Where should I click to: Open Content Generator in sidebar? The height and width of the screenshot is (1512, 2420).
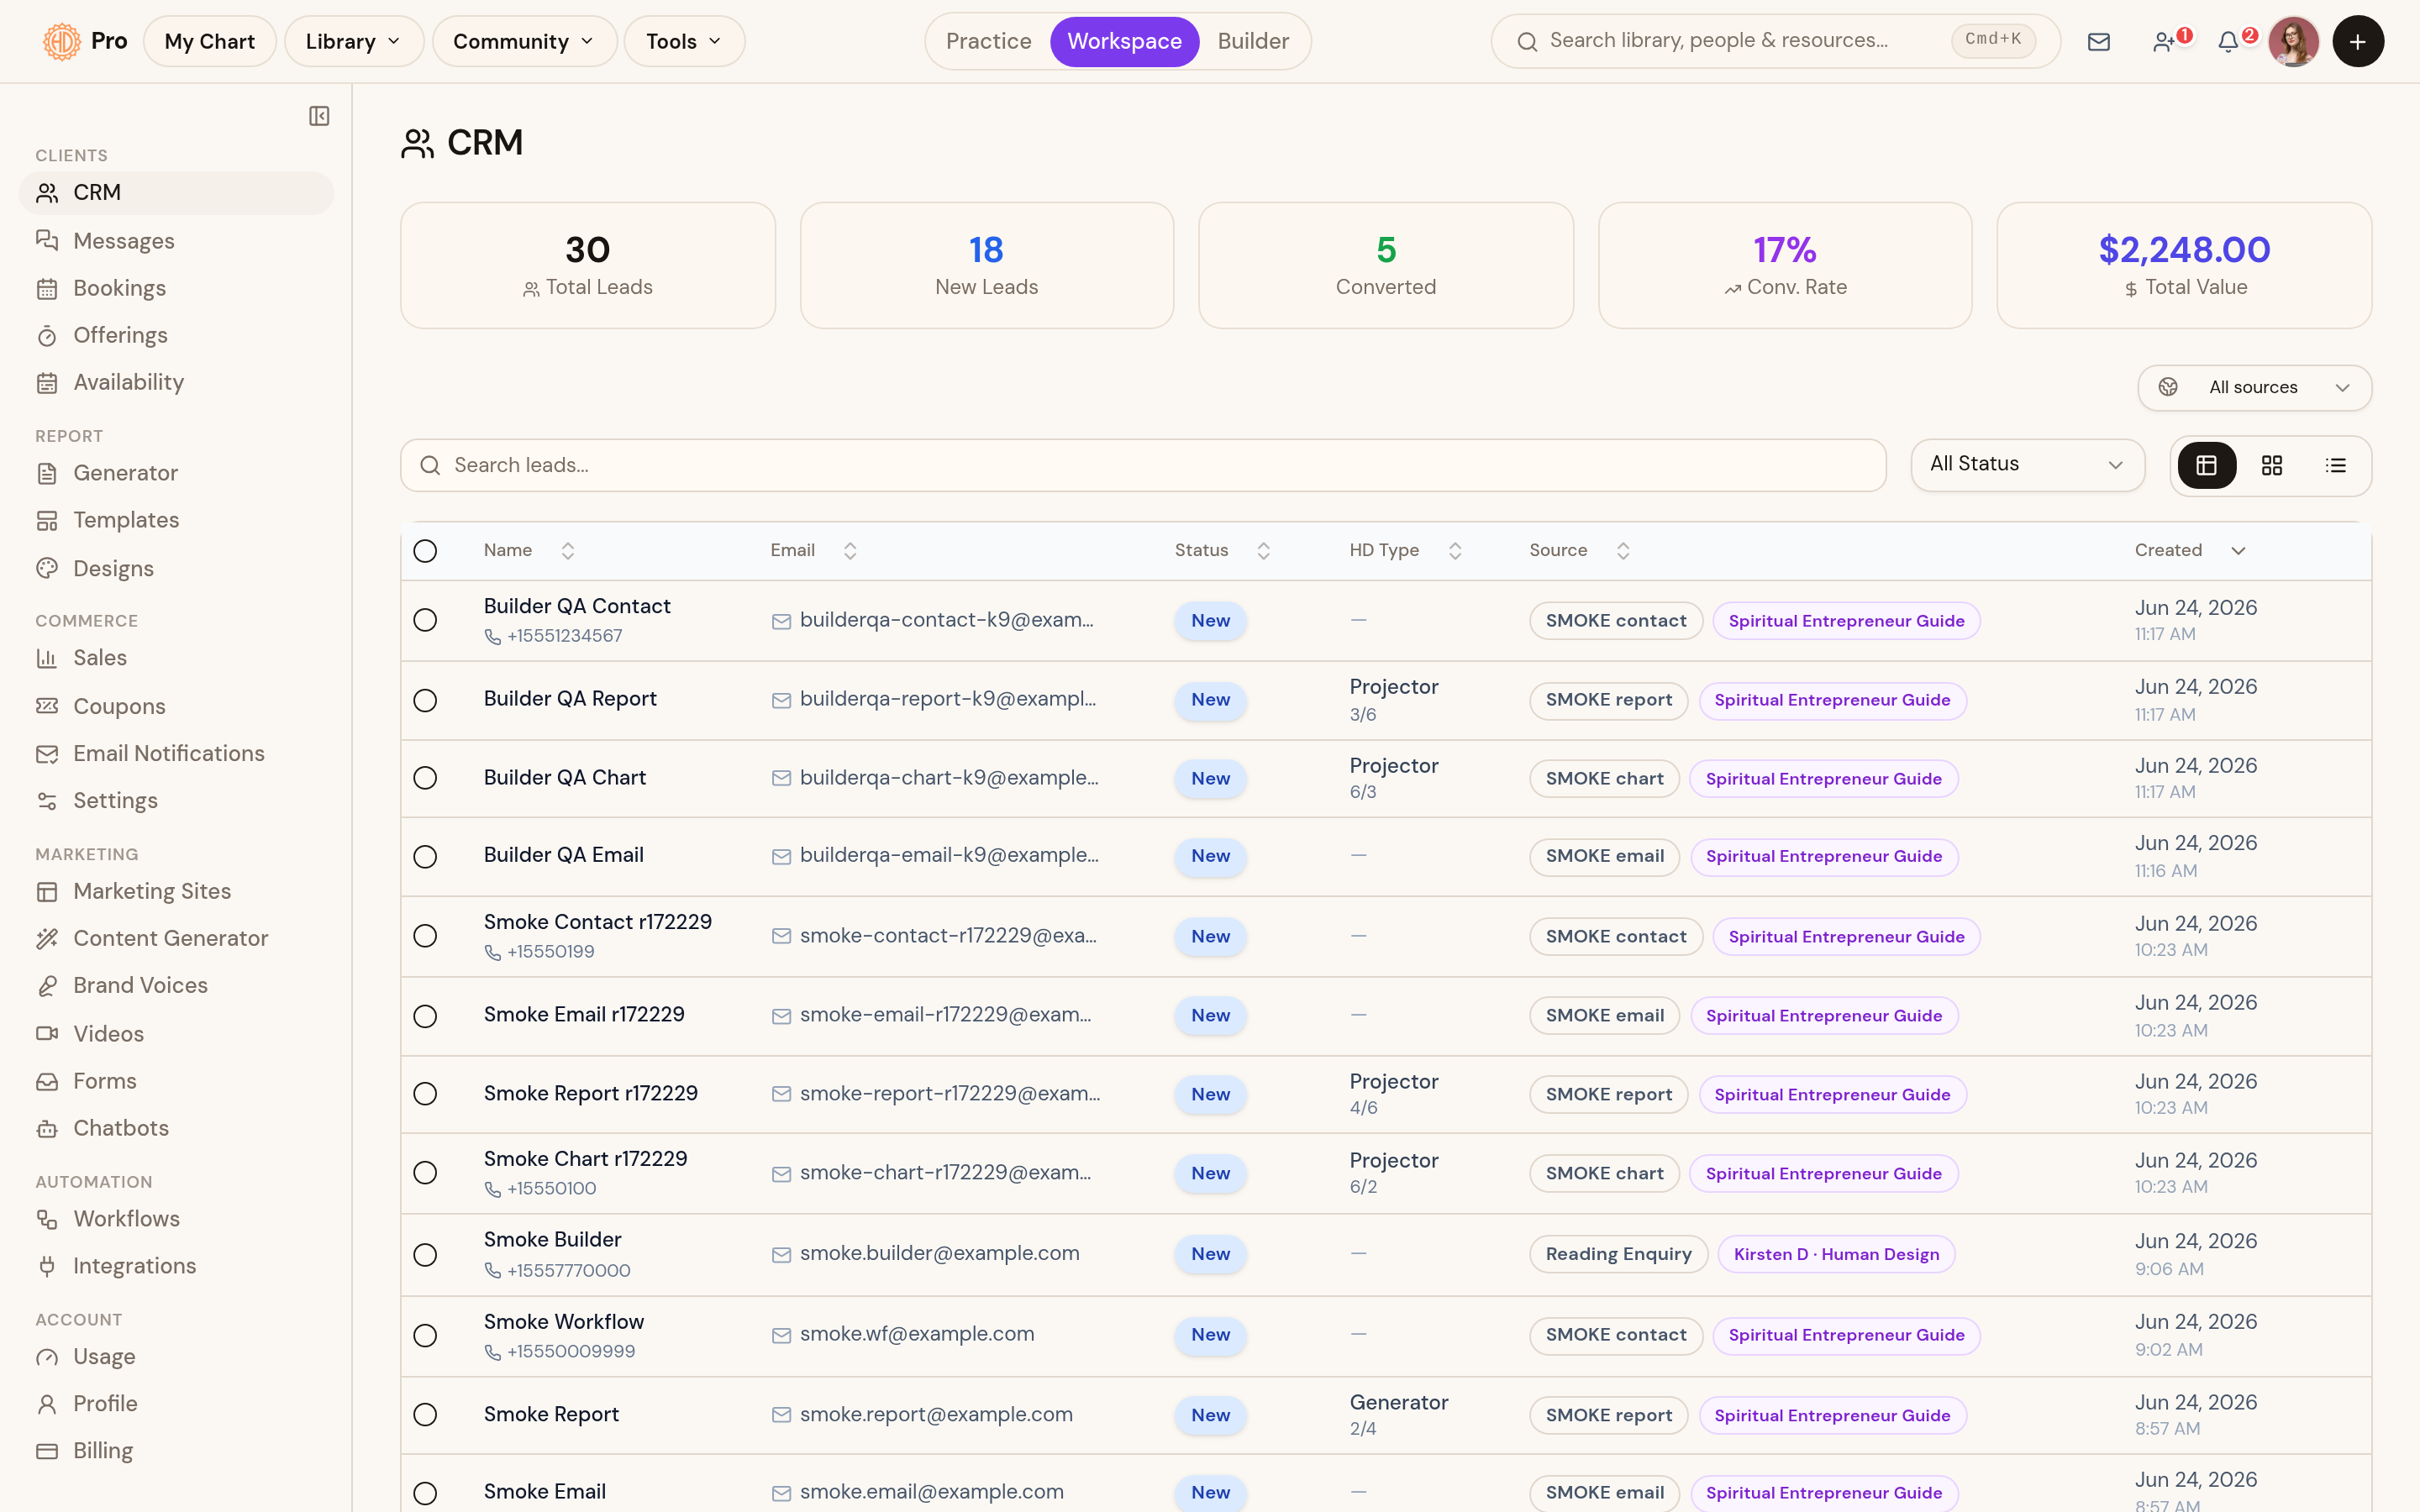[x=176, y=938]
